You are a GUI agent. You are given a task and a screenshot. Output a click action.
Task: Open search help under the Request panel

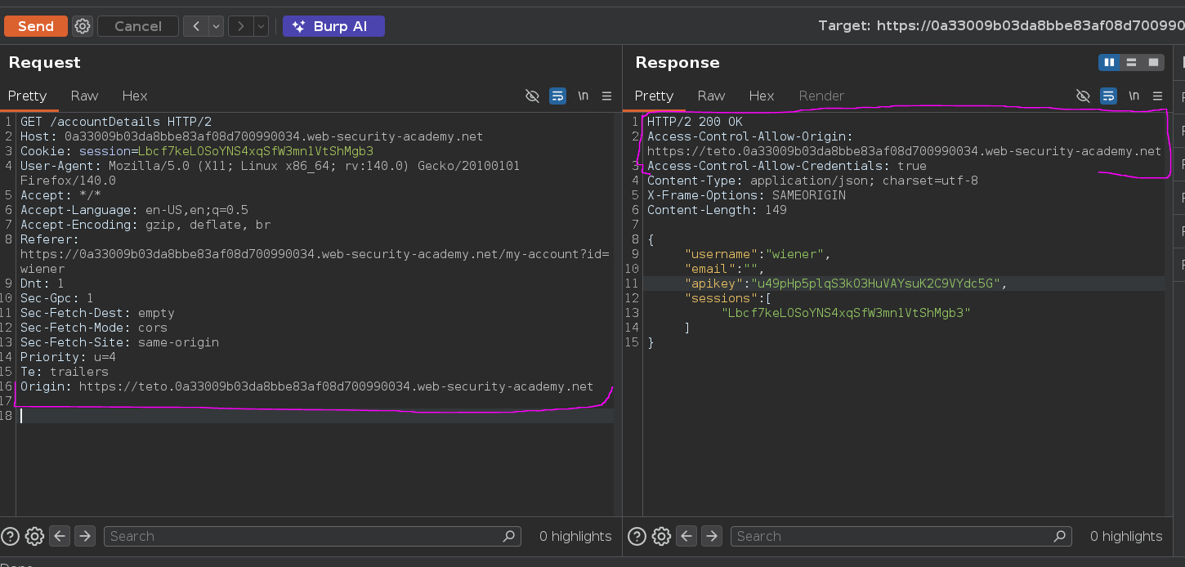pyautogui.click(x=11, y=536)
